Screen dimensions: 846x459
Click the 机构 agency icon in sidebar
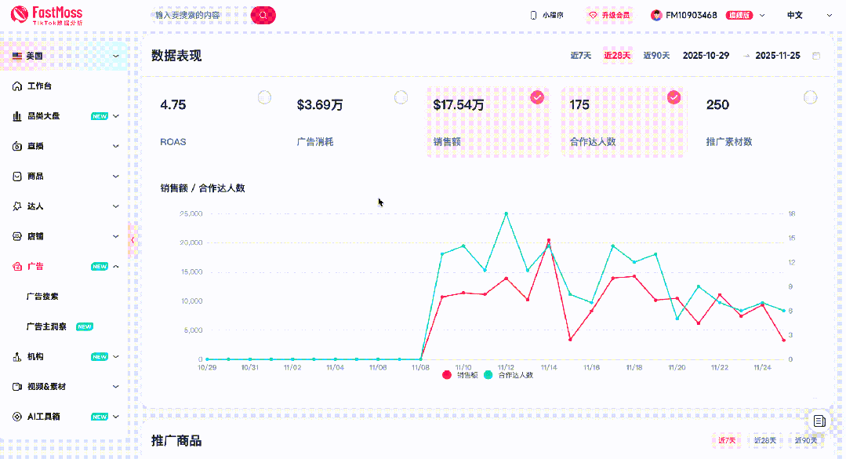coord(15,357)
